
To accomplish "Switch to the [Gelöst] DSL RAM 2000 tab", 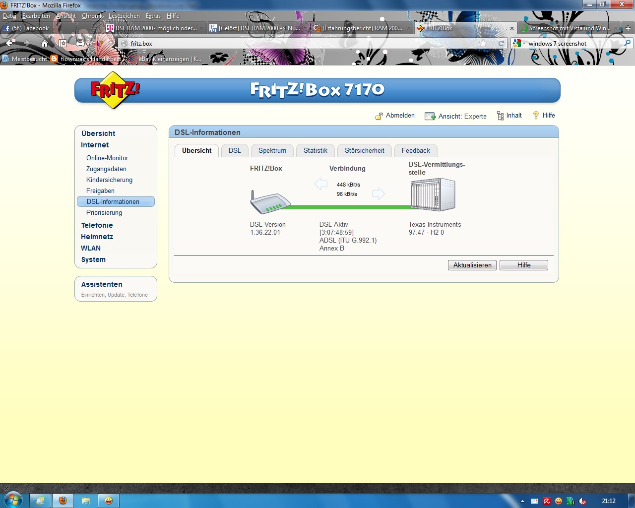I will 258,28.
